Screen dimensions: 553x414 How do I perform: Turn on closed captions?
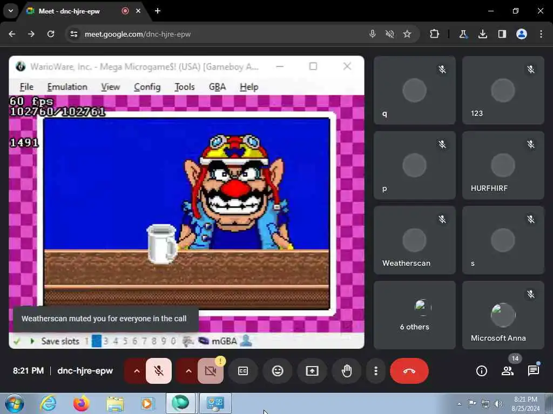[243, 371]
